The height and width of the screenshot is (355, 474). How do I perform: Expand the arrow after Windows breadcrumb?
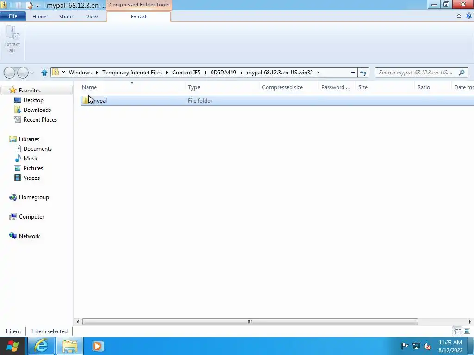97,73
